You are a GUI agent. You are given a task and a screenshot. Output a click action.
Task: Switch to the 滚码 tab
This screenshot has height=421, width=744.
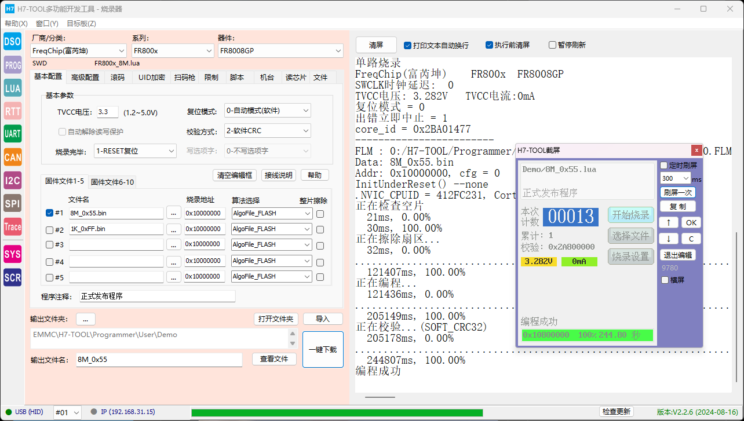tap(118, 78)
